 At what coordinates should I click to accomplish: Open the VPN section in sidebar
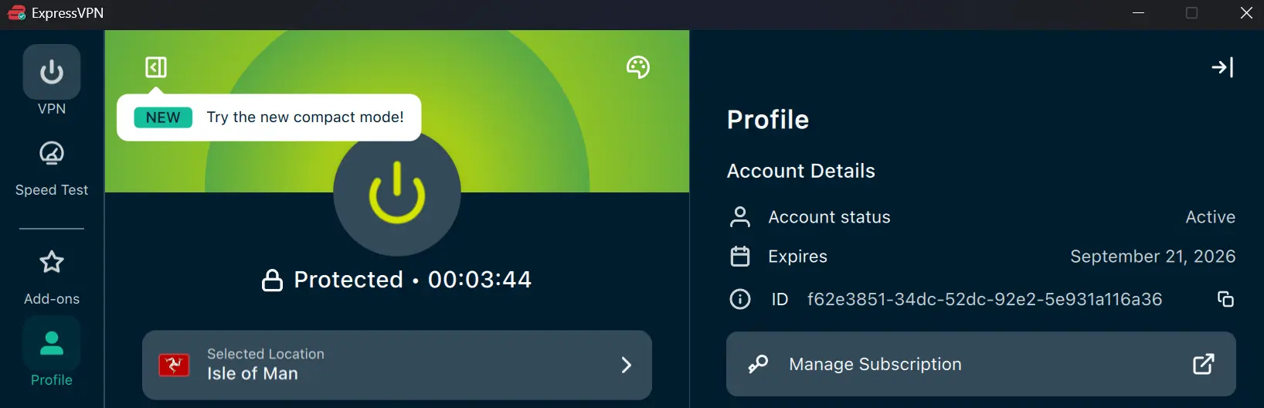(x=52, y=80)
